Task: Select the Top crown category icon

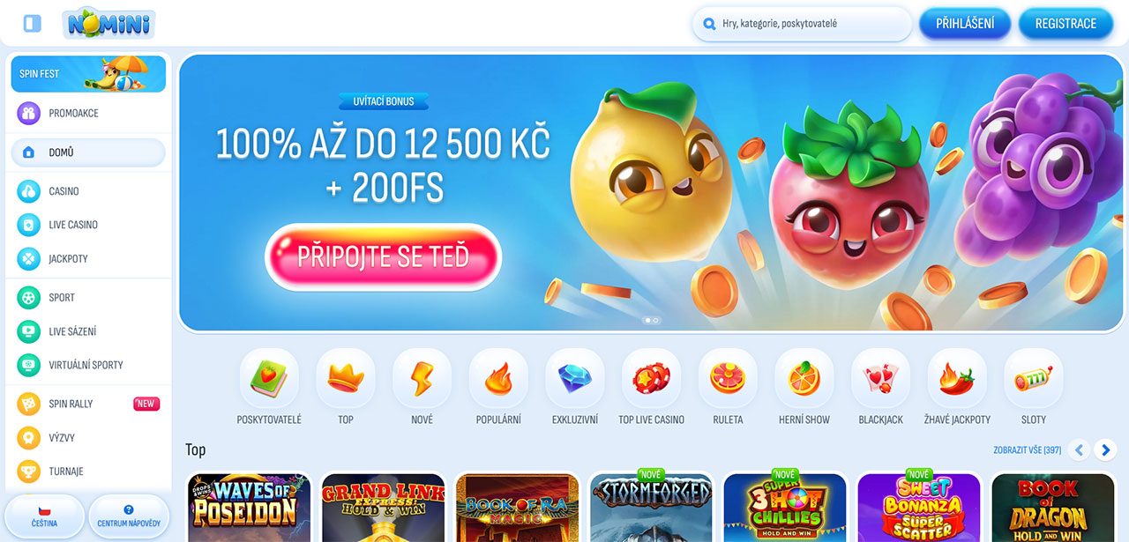Action: click(x=346, y=378)
